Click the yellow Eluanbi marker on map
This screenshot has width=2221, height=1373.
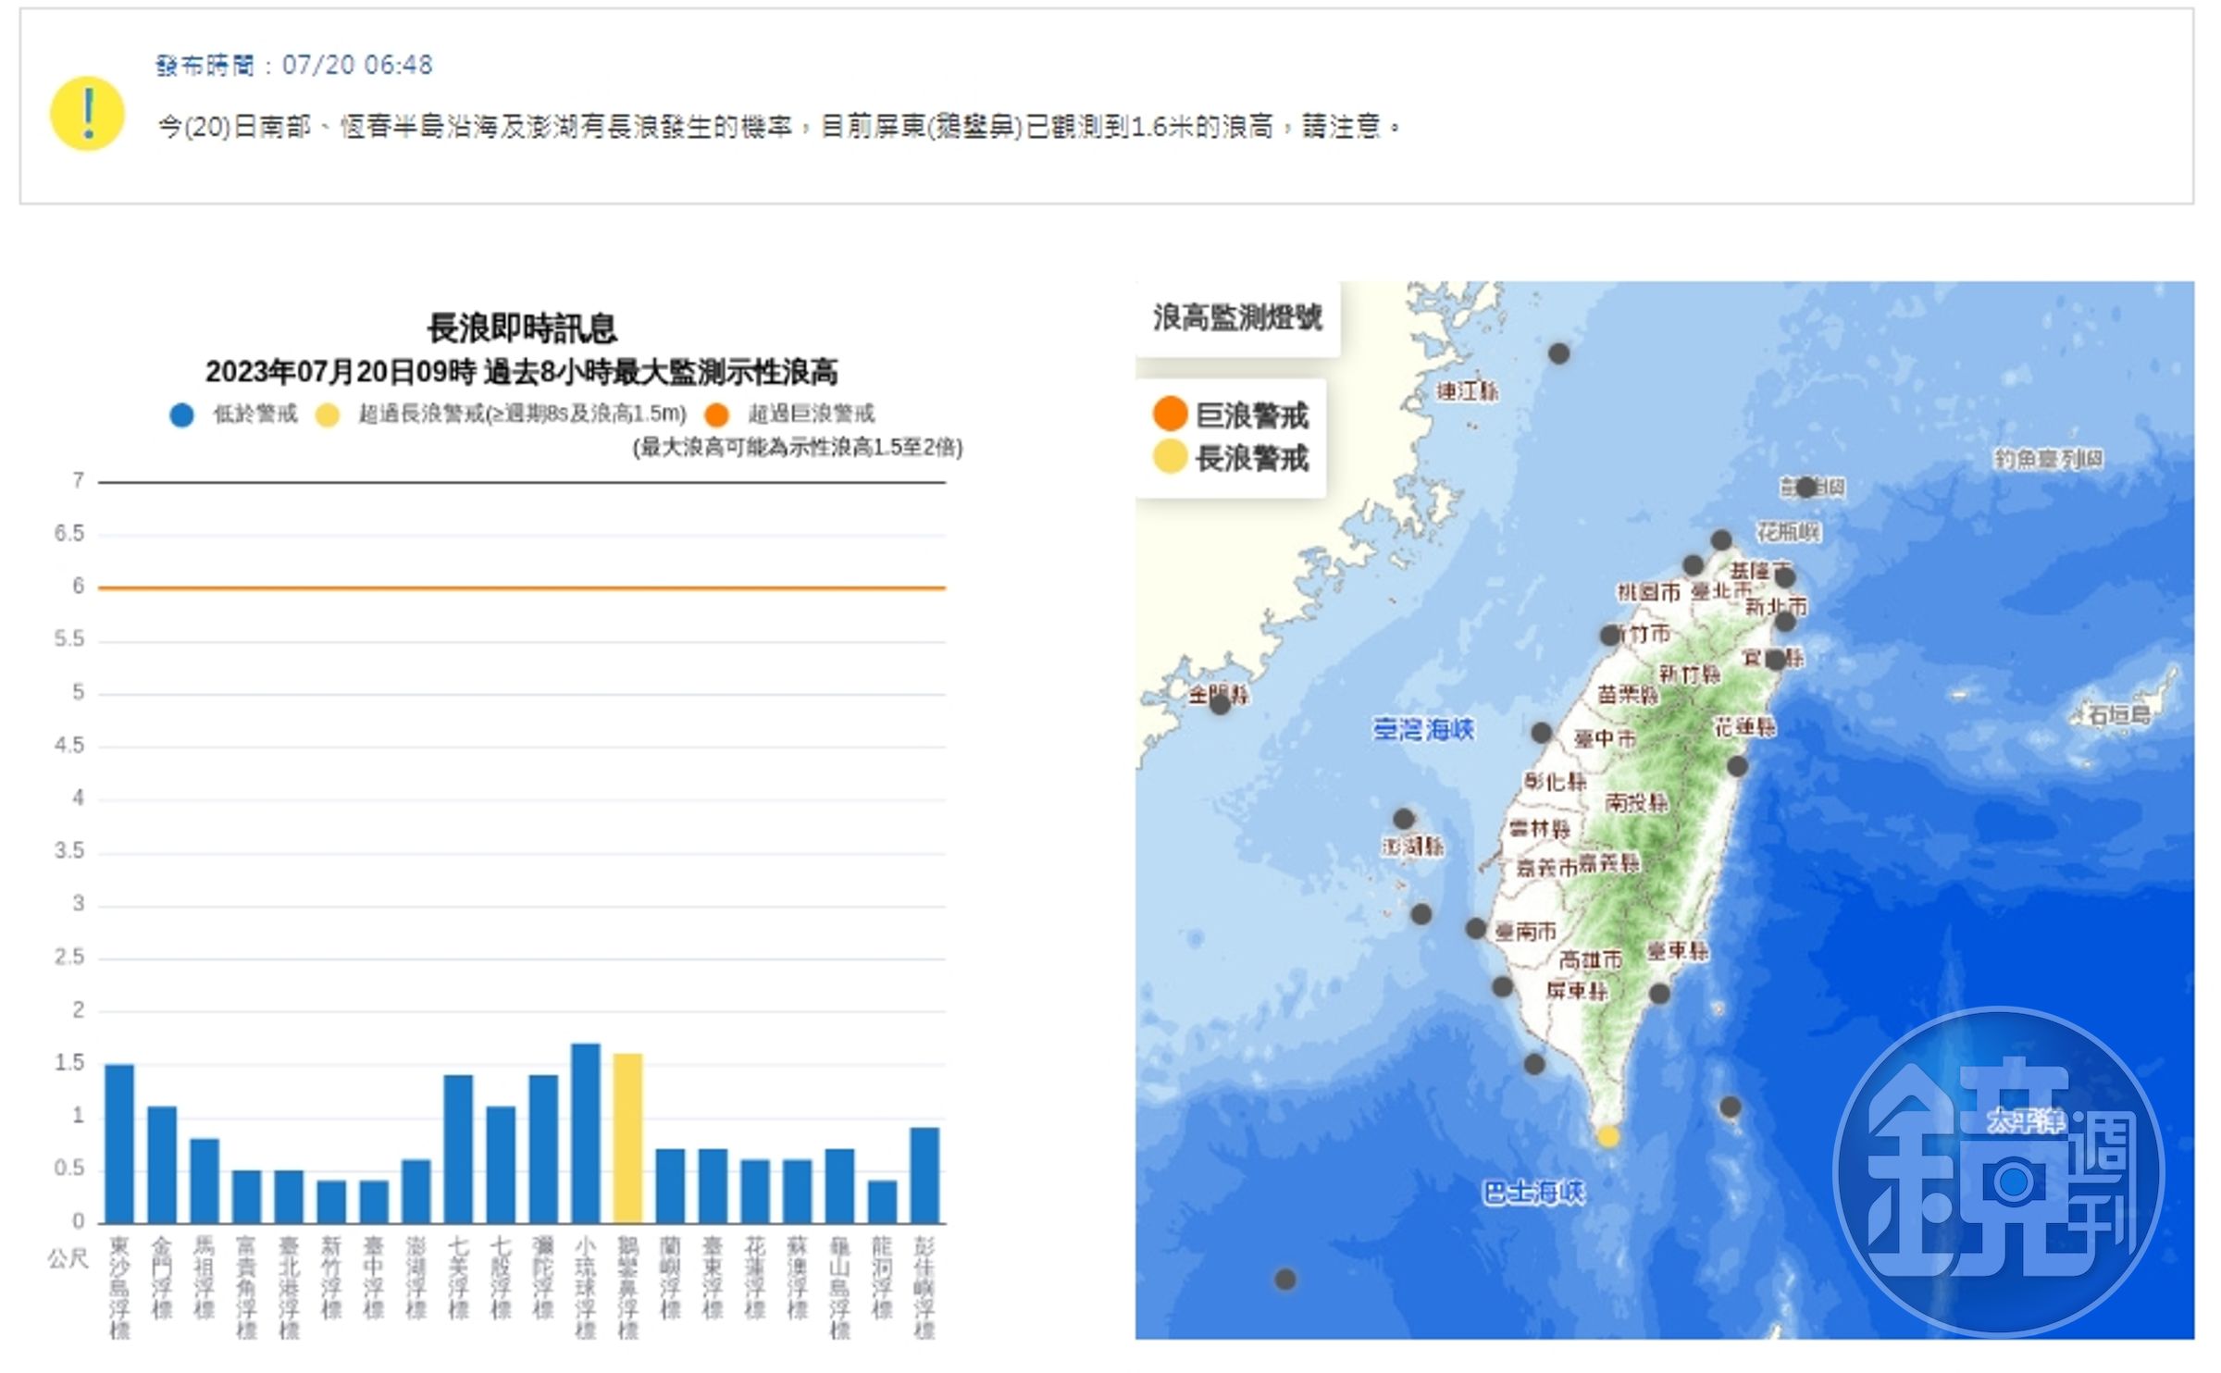click(x=1608, y=1136)
